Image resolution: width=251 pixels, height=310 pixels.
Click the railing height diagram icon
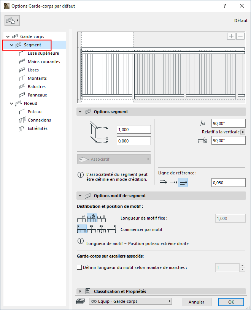99,132
